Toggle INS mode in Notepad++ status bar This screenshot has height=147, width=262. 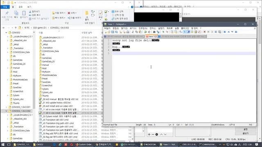(251, 125)
